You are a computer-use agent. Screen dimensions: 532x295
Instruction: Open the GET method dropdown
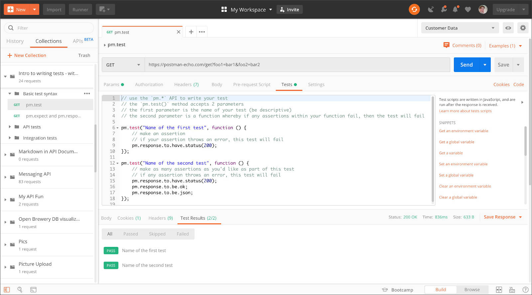click(123, 65)
